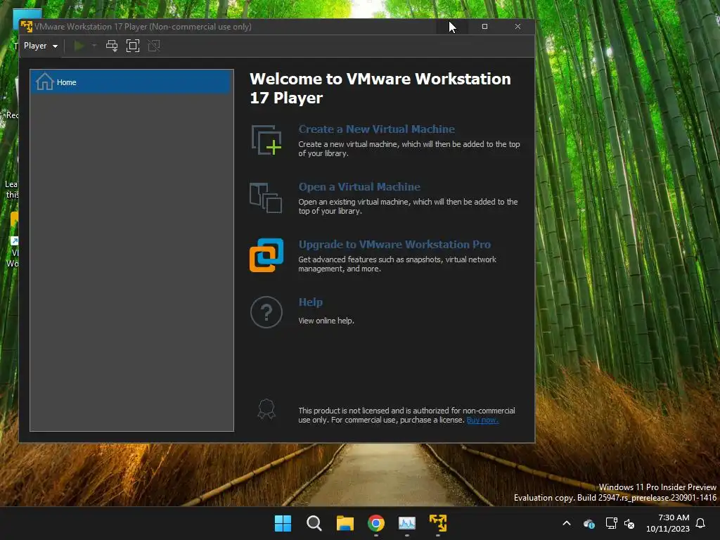Click the question mark help icon

(266, 312)
